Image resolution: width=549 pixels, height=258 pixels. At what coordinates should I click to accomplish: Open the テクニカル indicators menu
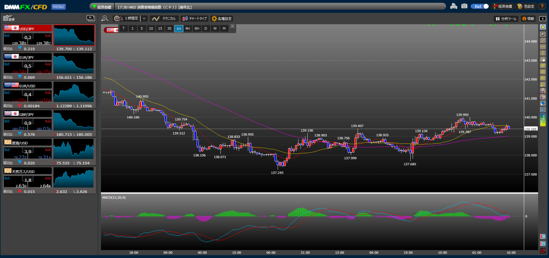click(x=163, y=19)
